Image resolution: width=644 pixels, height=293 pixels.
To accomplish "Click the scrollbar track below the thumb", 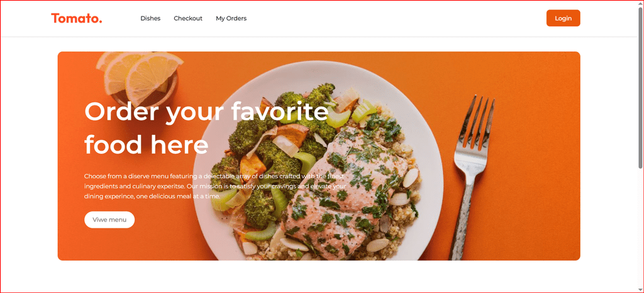I will [x=640, y=230].
